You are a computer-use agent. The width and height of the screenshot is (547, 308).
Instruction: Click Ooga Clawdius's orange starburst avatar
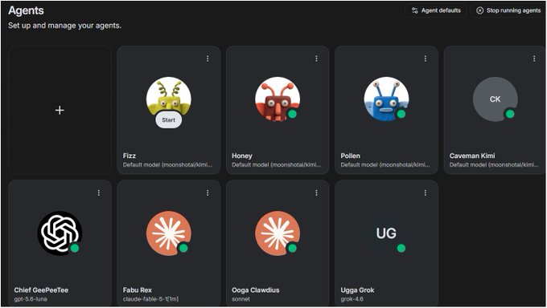point(278,233)
